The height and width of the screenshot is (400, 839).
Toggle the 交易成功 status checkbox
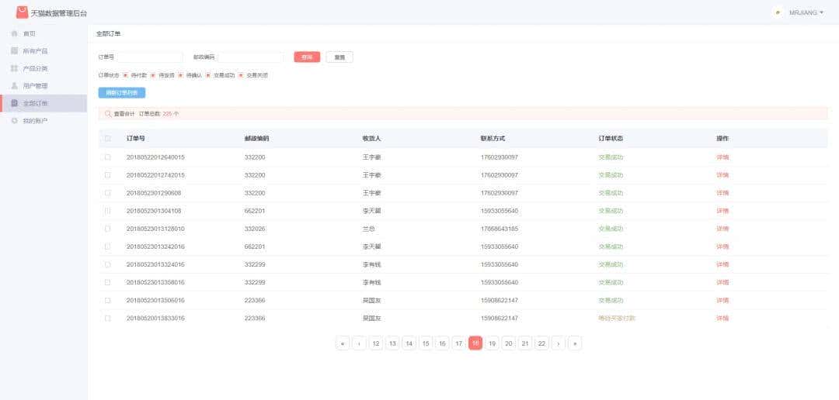208,75
